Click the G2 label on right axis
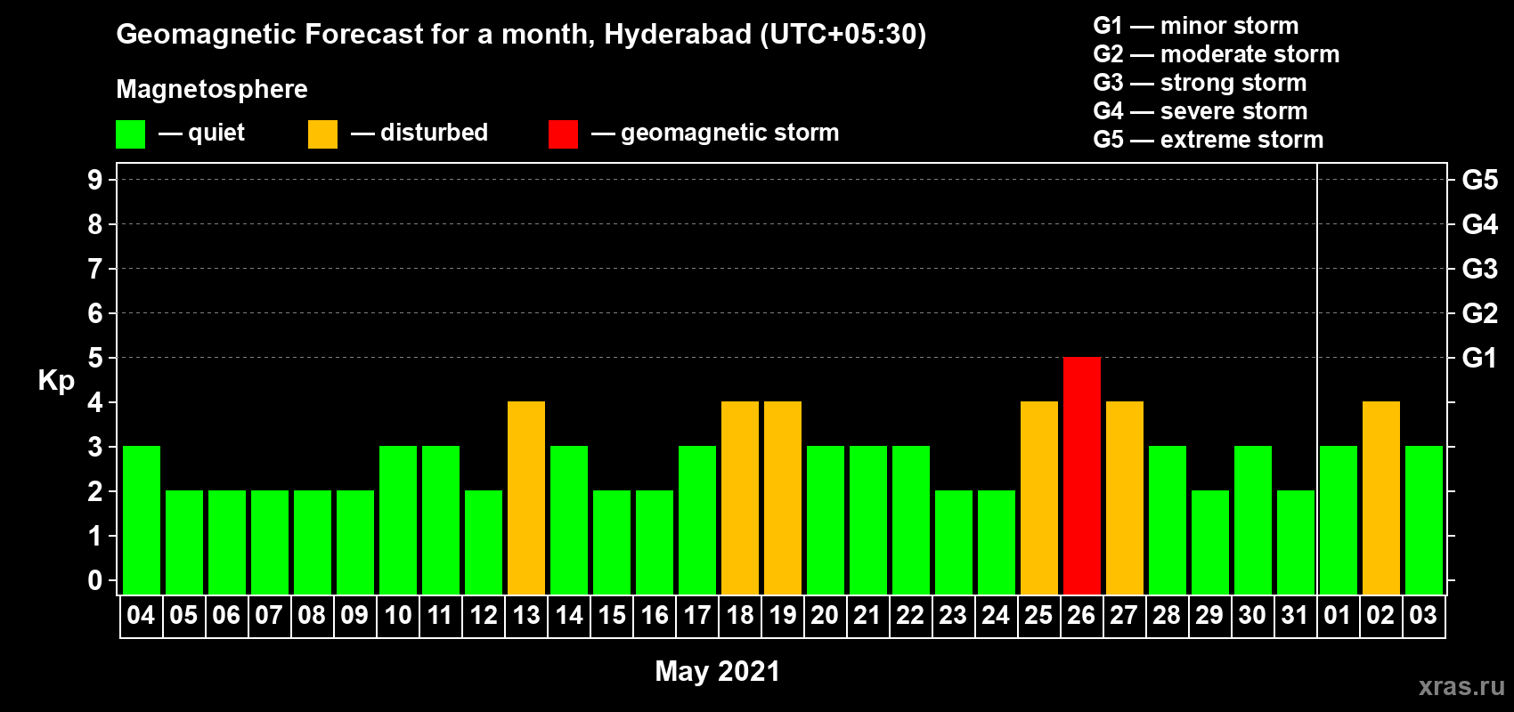Screen dimensions: 1514x712 coord(1479,313)
